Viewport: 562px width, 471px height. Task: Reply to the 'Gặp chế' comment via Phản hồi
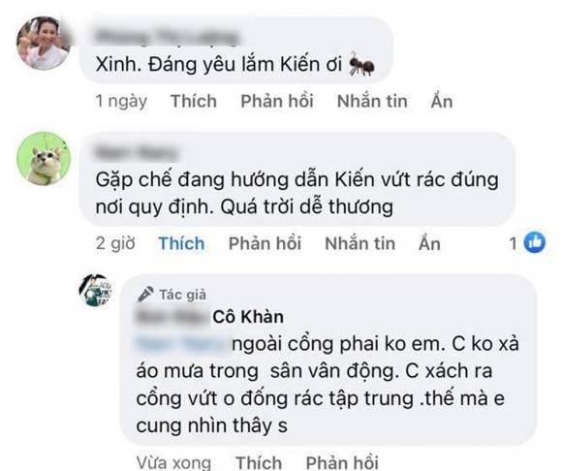265,243
